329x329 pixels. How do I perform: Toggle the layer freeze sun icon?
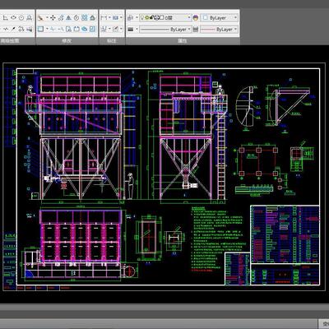147,18
